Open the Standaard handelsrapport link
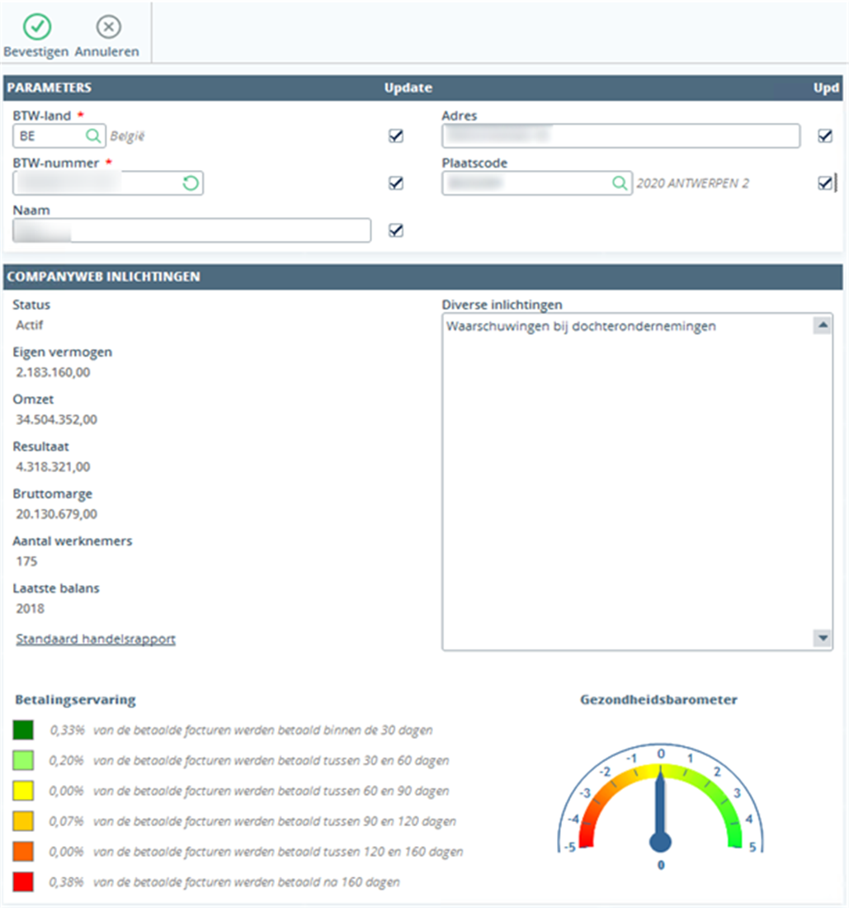Viewport: 849px width, 908px height. [x=96, y=639]
